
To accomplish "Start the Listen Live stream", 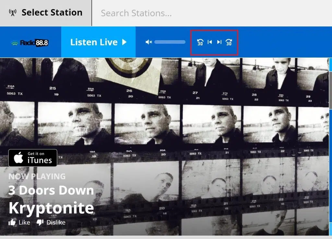I will click(x=98, y=42).
